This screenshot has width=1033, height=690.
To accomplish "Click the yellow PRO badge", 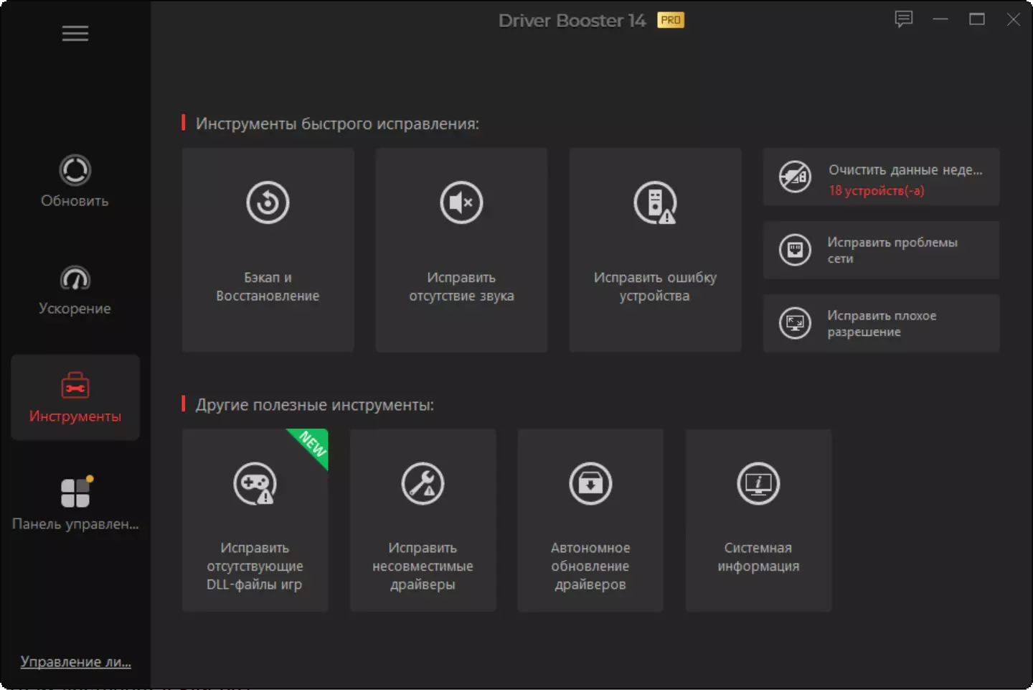I will 671,20.
